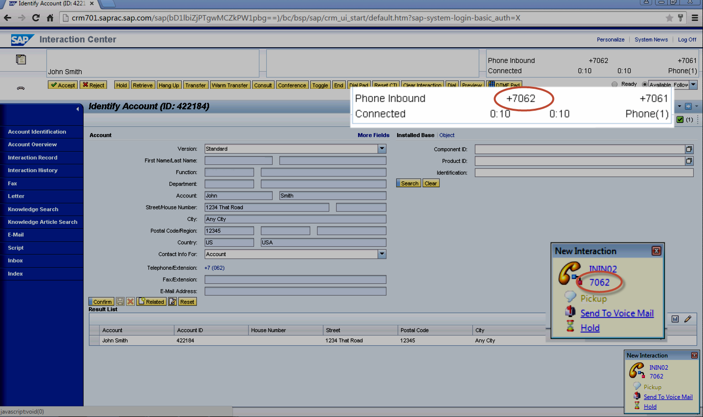This screenshot has width=703, height=417.
Task: Click the red X cancel icon beside Related
Action: 130,302
